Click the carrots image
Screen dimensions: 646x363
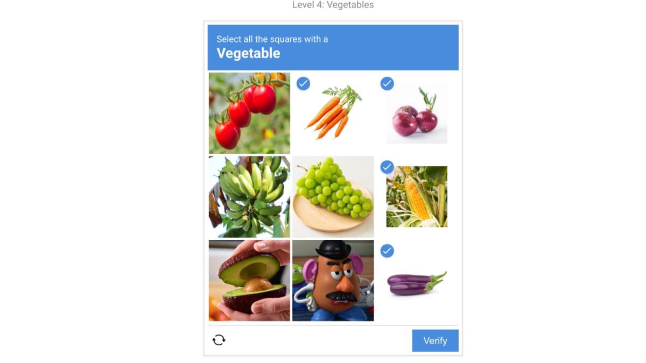coord(333,113)
